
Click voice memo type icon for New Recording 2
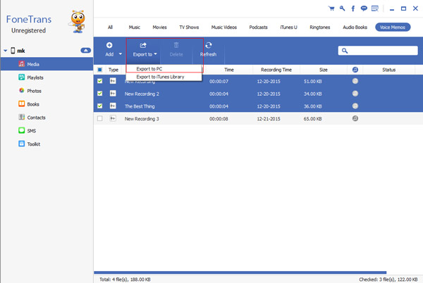coord(113,94)
